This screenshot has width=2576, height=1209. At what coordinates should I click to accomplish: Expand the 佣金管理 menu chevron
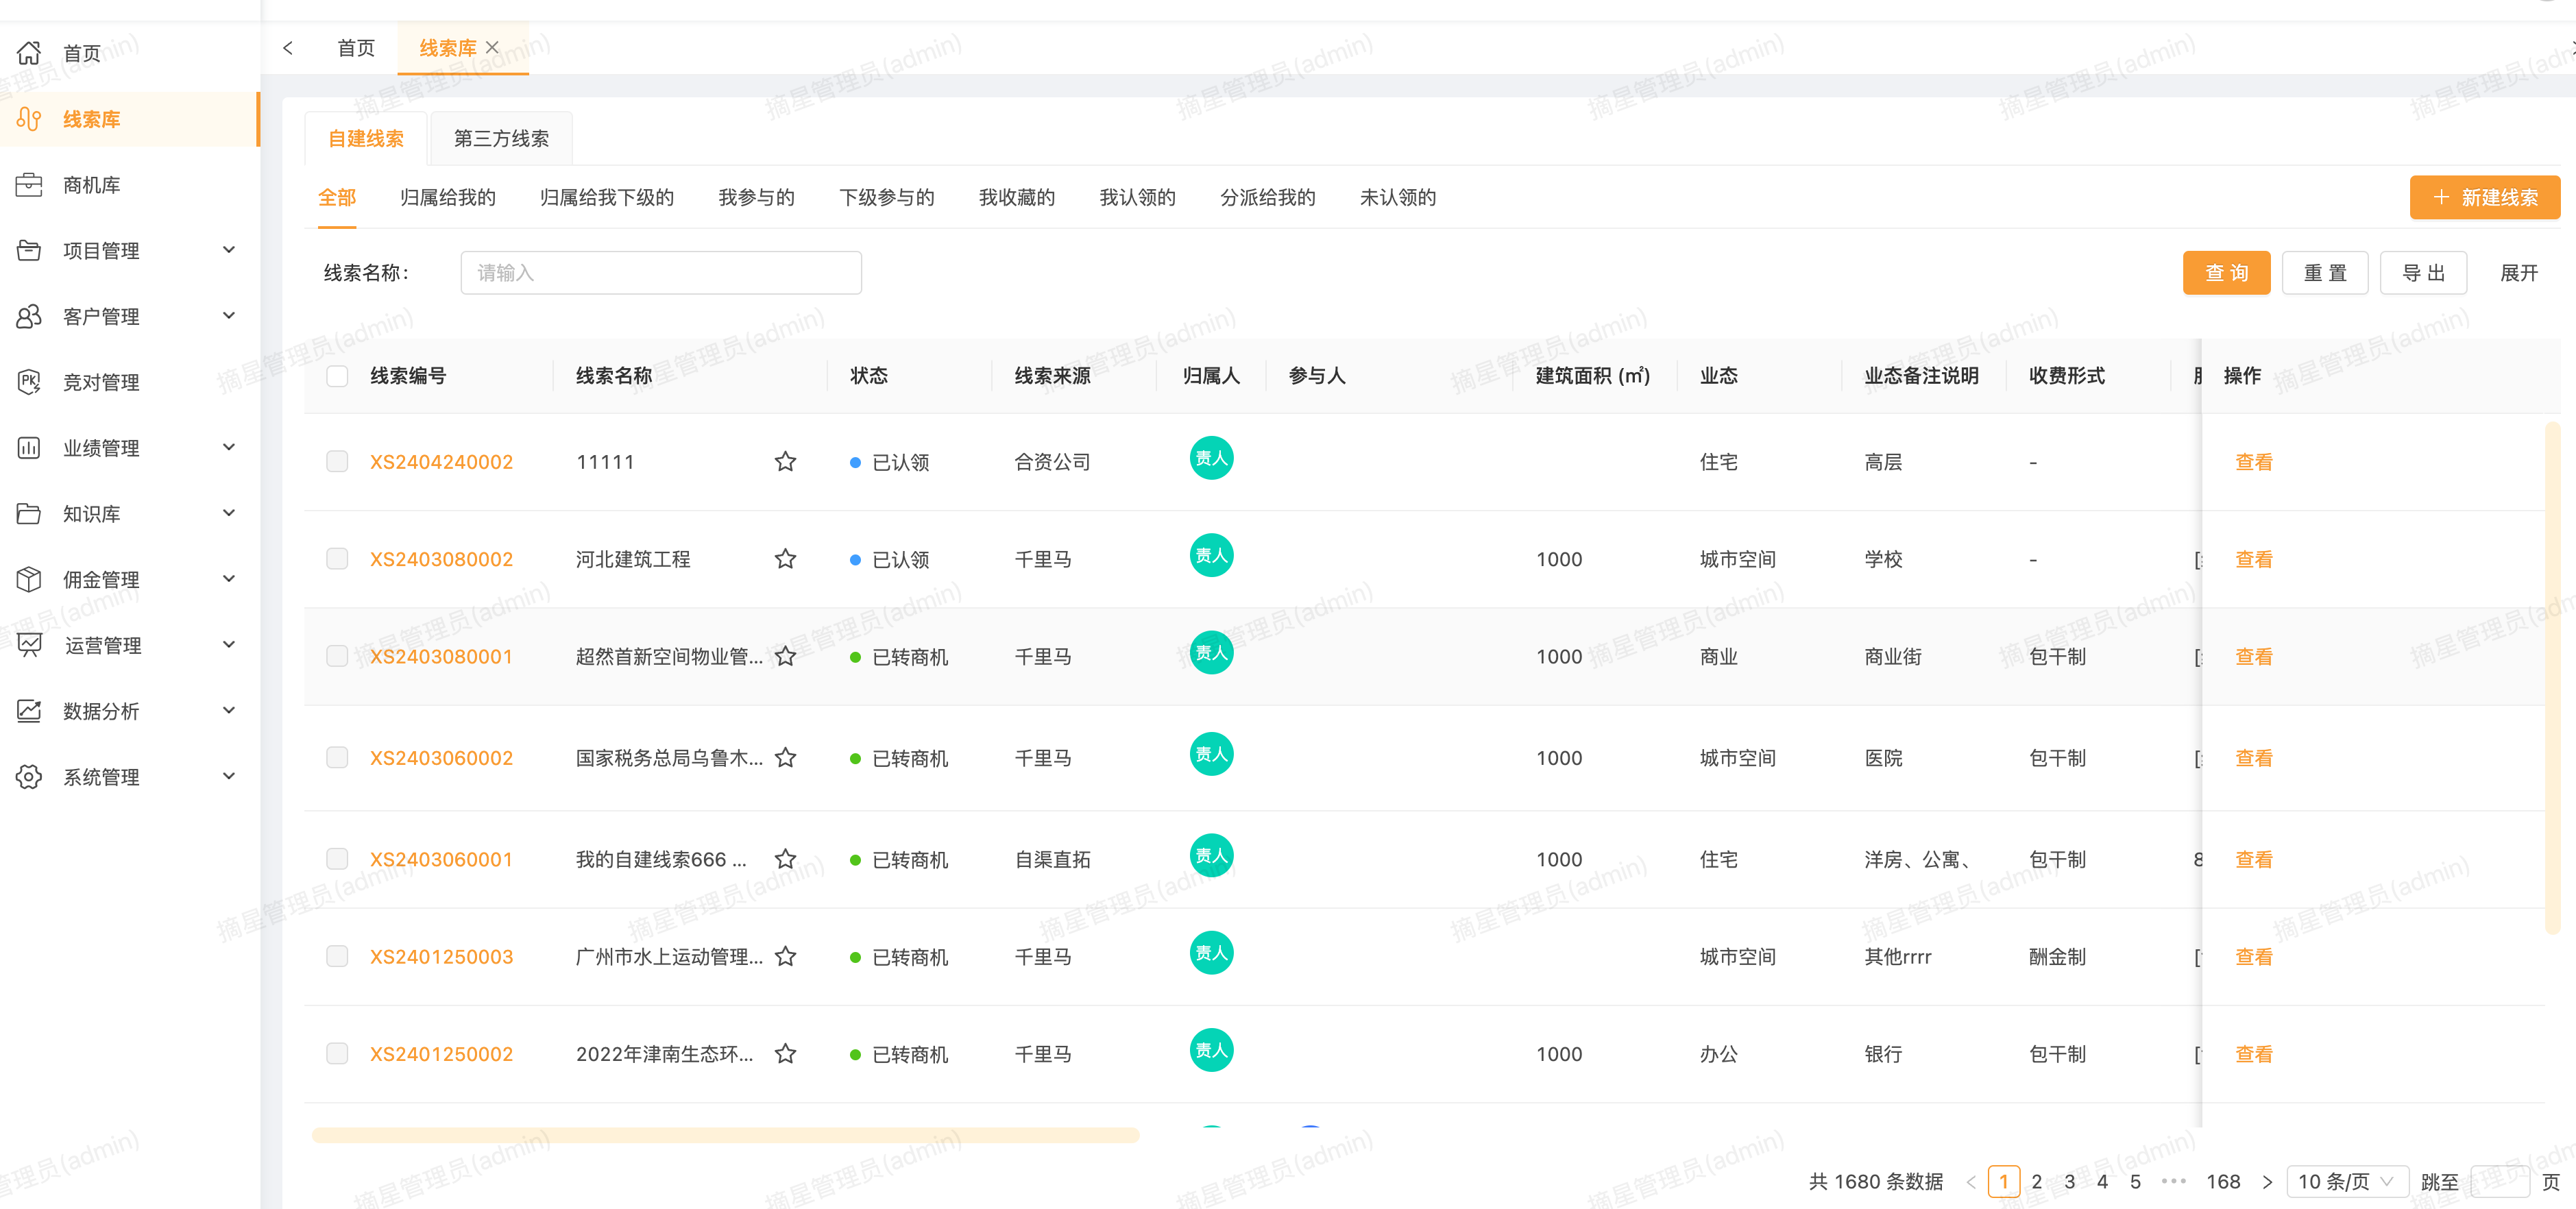click(x=229, y=579)
